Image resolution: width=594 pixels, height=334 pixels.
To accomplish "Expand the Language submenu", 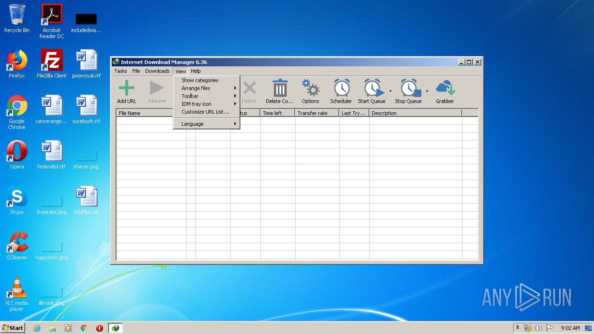I will click(207, 124).
